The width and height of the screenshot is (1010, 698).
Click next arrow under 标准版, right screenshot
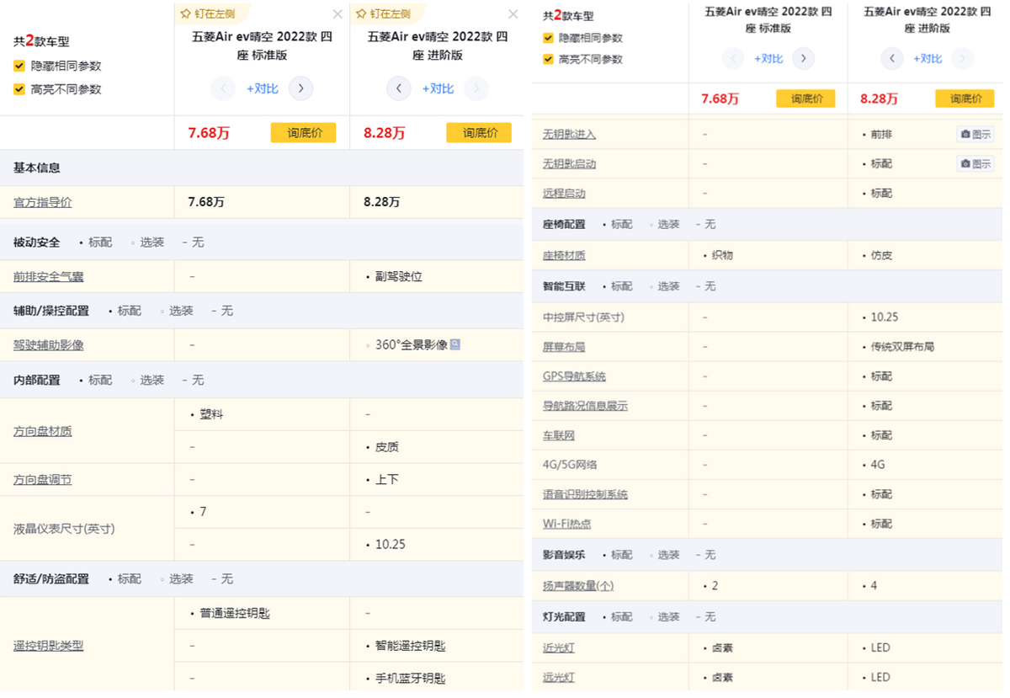(x=804, y=58)
